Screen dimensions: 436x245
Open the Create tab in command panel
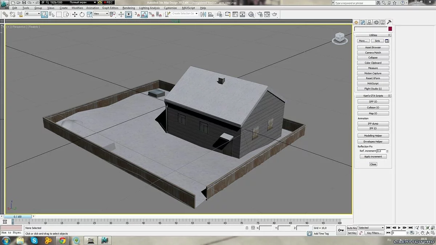pyautogui.click(x=356, y=23)
